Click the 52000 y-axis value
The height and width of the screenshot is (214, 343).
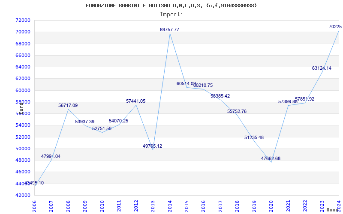23,137
